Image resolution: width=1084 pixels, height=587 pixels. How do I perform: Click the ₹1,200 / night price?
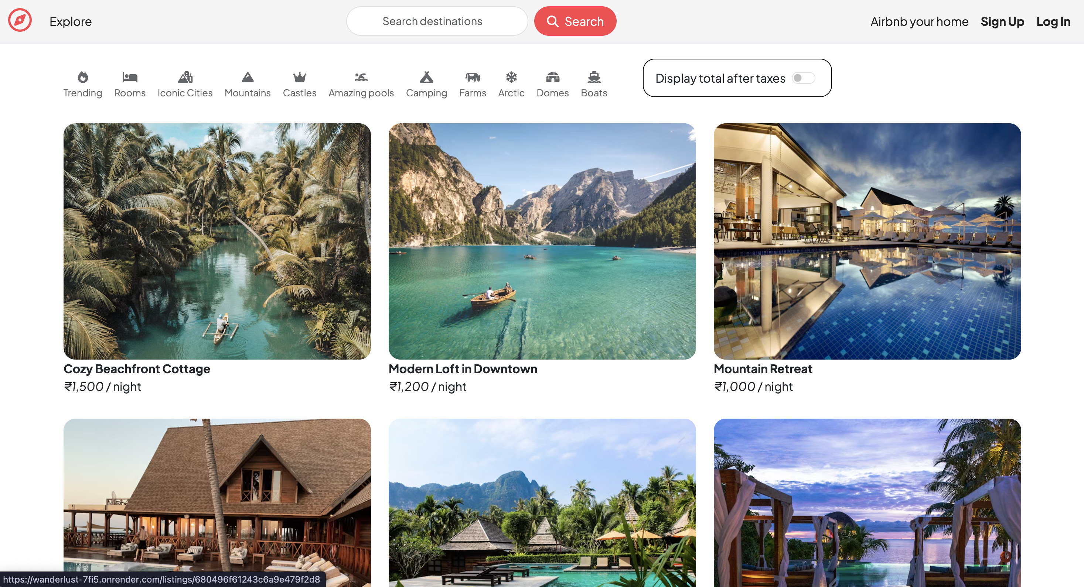click(427, 387)
